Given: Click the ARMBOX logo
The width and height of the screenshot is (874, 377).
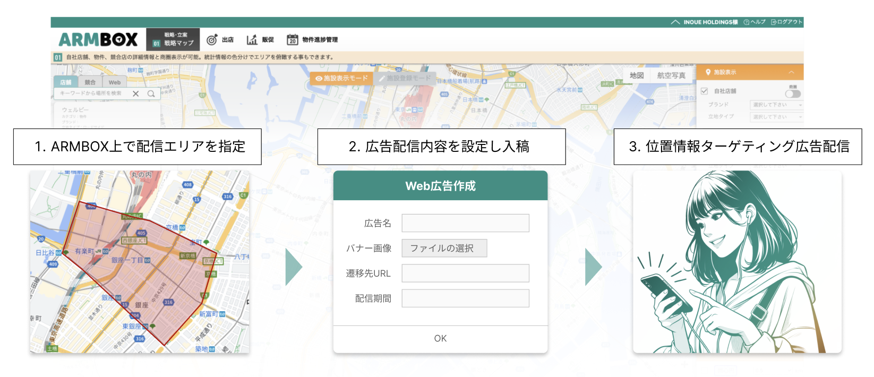Looking at the screenshot, I should [98, 40].
